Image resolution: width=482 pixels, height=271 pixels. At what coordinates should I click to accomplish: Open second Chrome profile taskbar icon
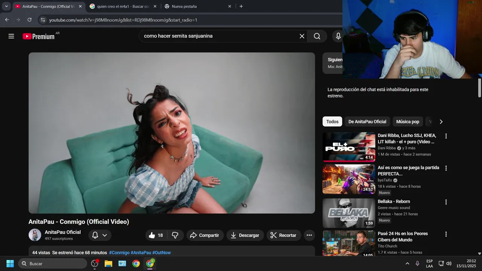pyautogui.click(x=150, y=263)
